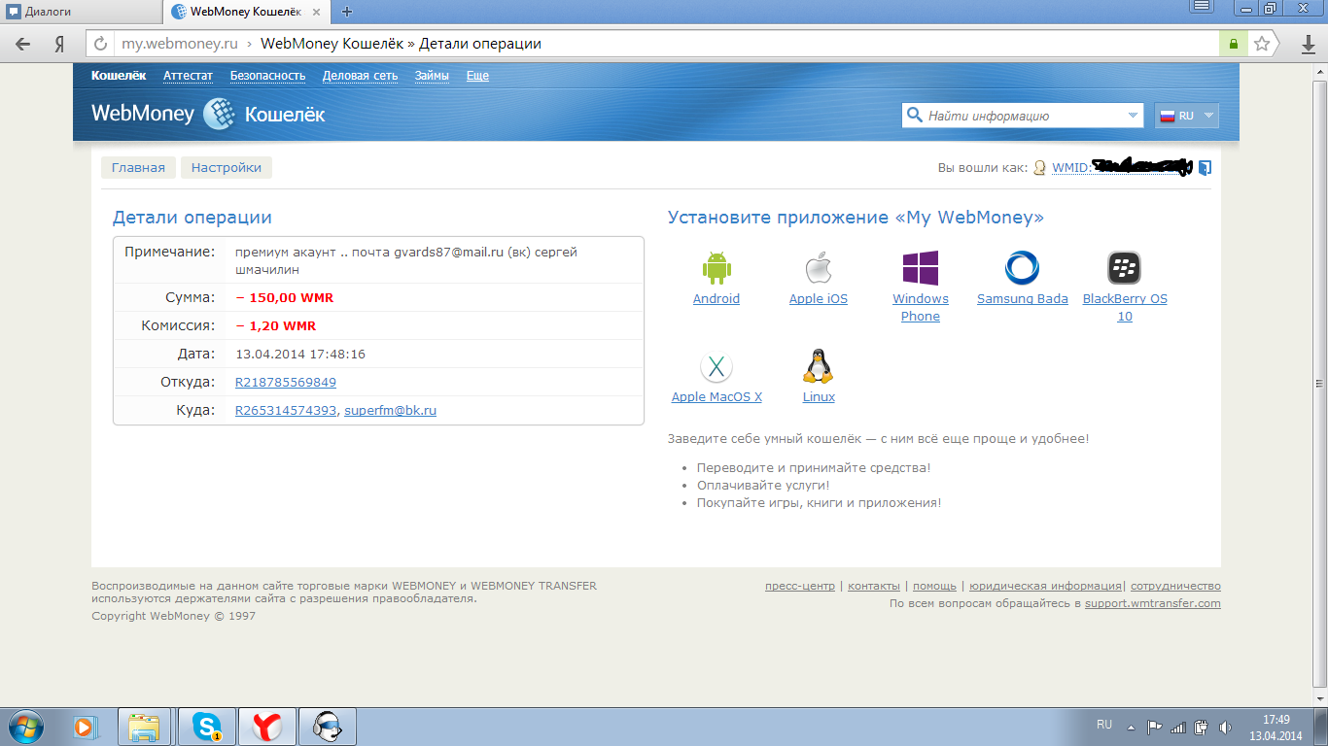Open the Linux penguin app icon
Screen dimensions: 1328x746
click(x=819, y=366)
